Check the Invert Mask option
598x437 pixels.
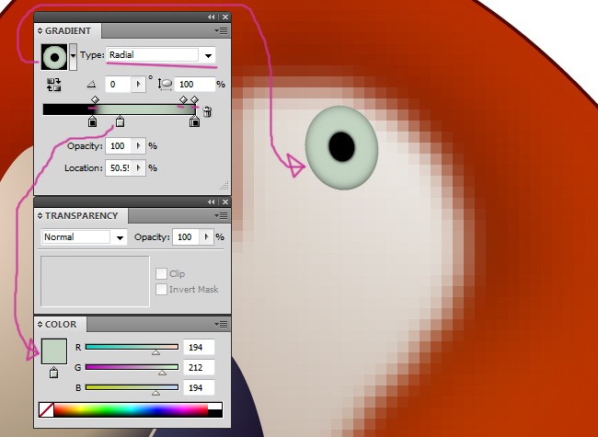161,289
